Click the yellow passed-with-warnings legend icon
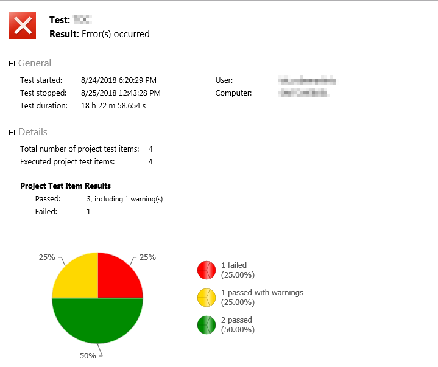 [x=207, y=297]
